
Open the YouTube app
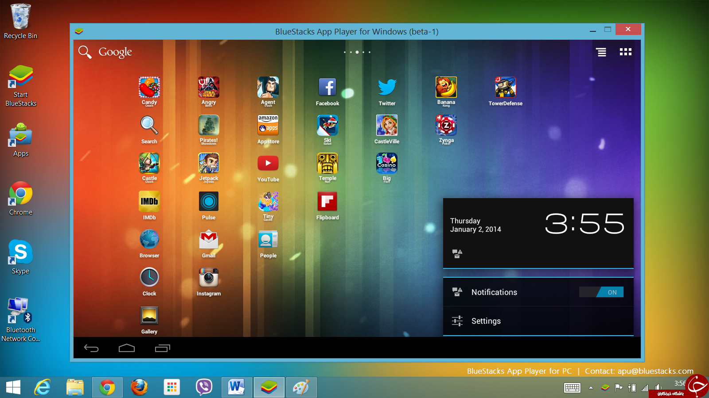click(268, 164)
